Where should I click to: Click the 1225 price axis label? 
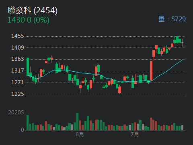pos(18,94)
